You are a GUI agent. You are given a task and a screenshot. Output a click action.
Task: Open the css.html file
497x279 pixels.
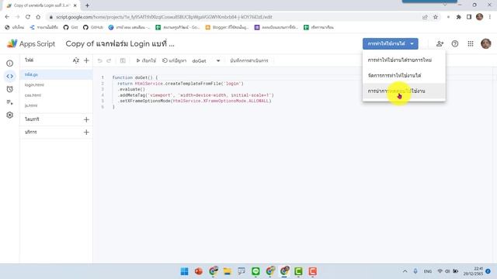(56, 95)
